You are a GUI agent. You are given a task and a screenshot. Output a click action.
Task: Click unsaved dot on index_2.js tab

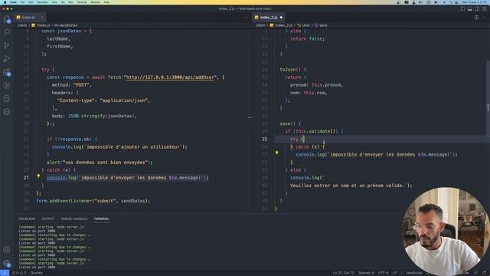coord(281,17)
